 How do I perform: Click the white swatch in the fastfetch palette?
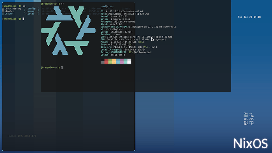pos(129,61)
